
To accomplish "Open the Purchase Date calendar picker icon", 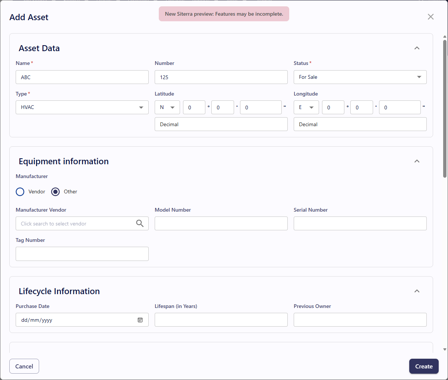I will (x=140, y=320).
